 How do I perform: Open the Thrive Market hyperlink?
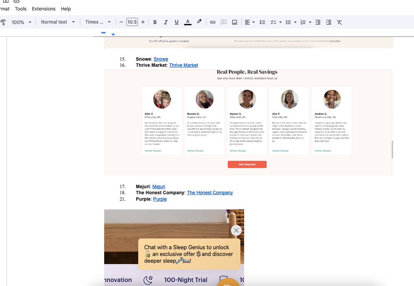[184, 65]
